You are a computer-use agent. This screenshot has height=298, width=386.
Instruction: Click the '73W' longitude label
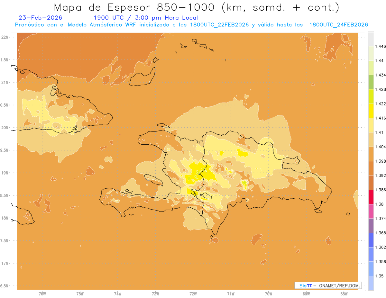[155, 294]
